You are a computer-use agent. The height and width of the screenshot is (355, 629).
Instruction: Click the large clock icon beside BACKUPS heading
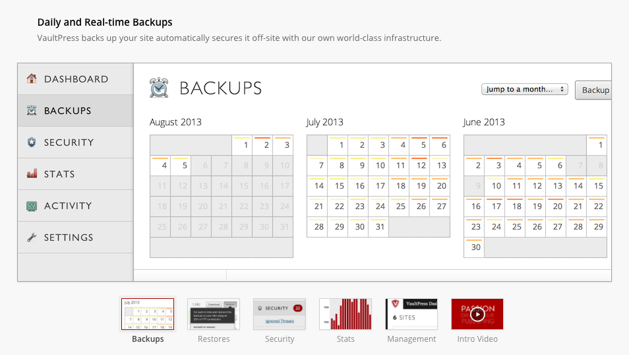click(160, 88)
